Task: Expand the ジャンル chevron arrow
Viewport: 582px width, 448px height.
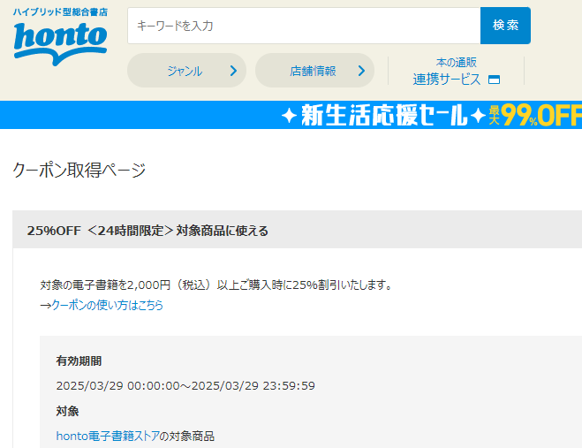Action: click(233, 71)
